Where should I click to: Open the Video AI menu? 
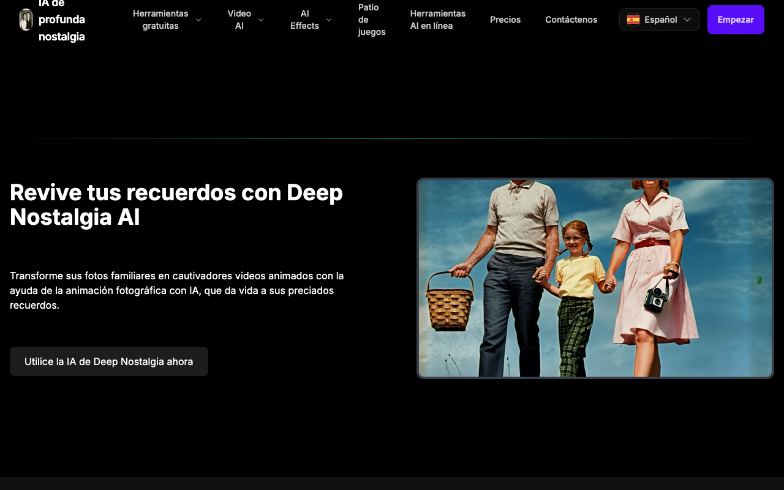pyautogui.click(x=239, y=20)
